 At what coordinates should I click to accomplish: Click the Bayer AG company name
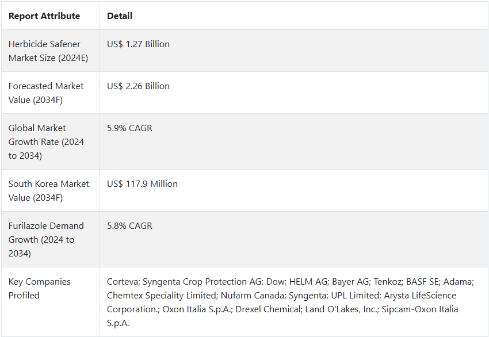pyautogui.click(x=351, y=282)
